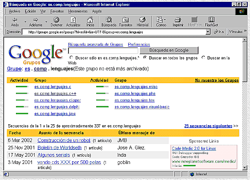Open the es.comp.lenguajes.delphi group link

[57, 107]
